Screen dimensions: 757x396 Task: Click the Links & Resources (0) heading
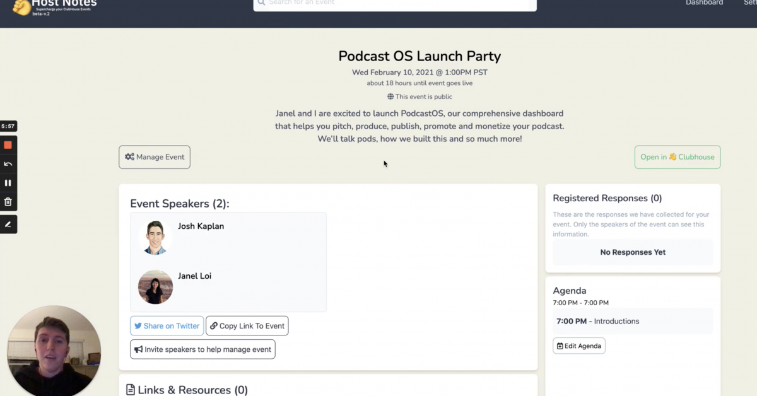click(187, 390)
